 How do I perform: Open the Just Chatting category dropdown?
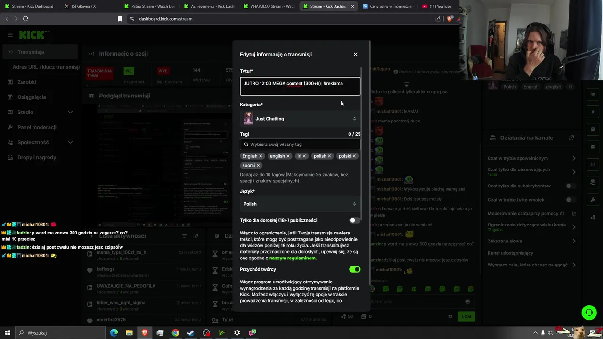300,119
